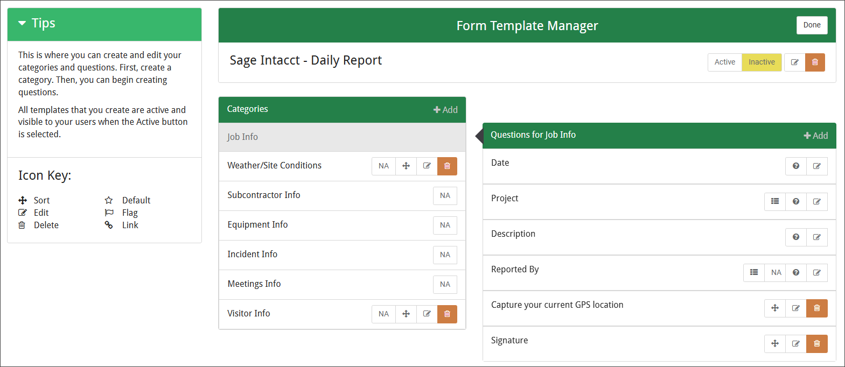Toggle NA for Visitor Info

coord(383,314)
